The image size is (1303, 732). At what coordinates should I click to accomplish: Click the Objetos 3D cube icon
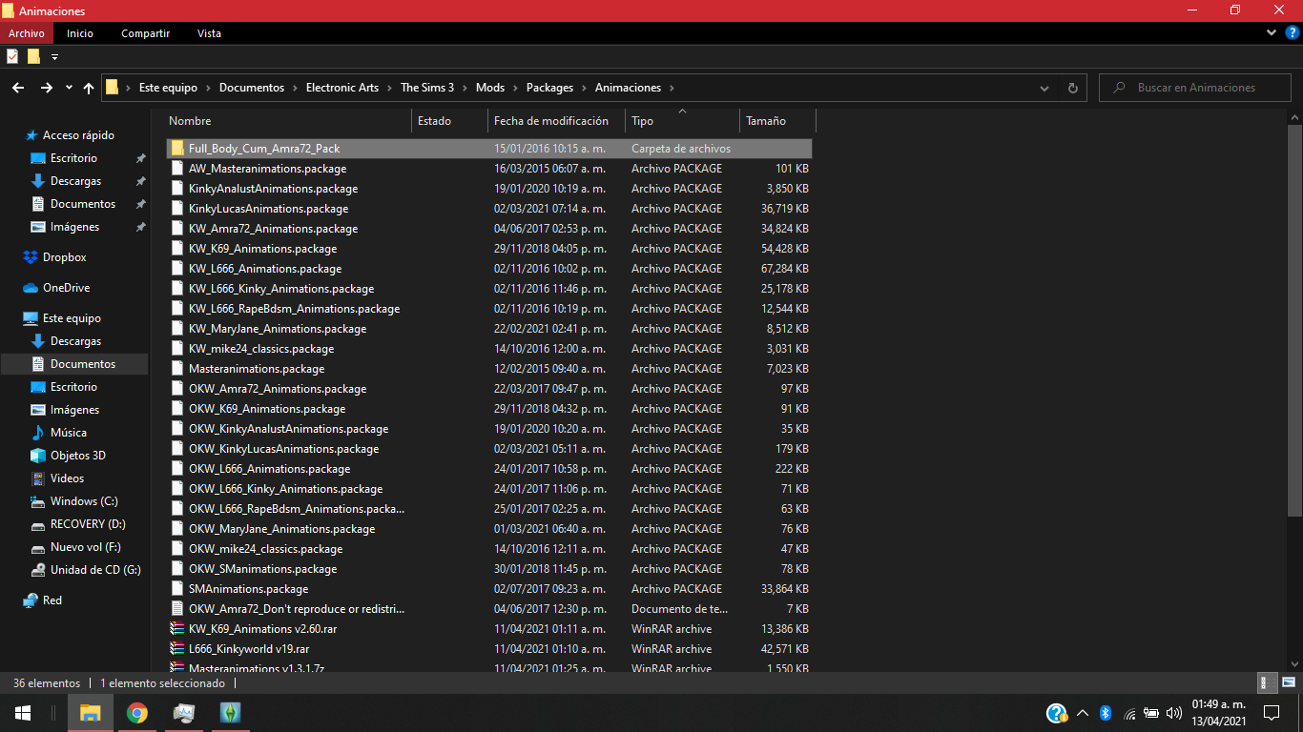tap(38, 456)
